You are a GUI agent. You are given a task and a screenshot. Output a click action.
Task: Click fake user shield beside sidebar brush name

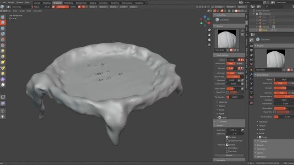tap(232, 50)
